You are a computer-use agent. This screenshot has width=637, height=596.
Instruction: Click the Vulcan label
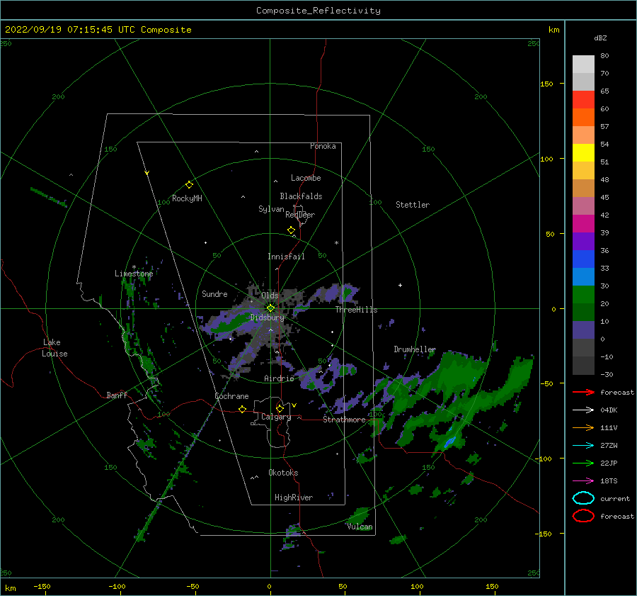click(360, 527)
